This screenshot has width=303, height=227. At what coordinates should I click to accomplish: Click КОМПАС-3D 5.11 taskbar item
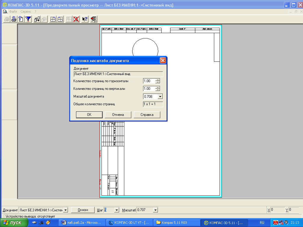pos(224,223)
